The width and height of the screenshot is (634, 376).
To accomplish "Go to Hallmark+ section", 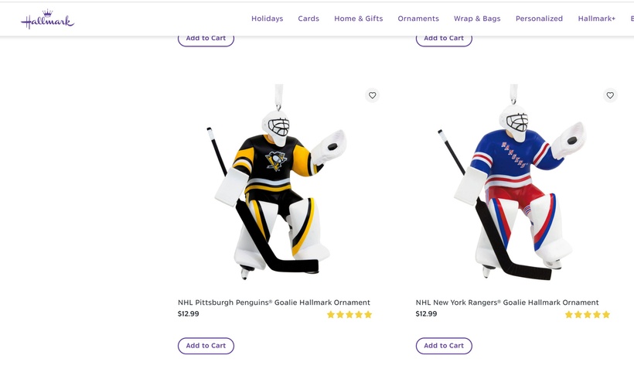I will point(596,19).
